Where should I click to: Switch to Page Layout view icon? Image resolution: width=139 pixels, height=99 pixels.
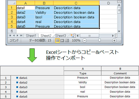[x=62, y=41]
